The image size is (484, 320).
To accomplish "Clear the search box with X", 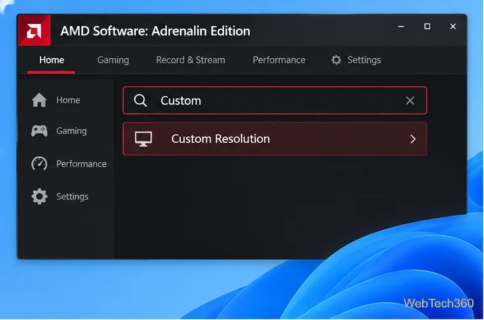I will (410, 100).
